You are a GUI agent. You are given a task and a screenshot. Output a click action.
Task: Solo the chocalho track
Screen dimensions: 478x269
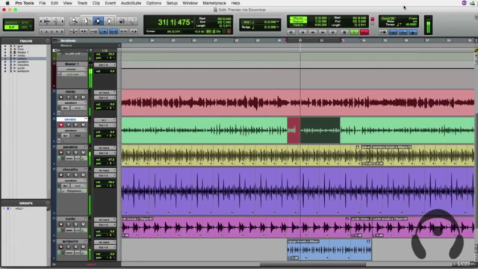click(x=75, y=175)
